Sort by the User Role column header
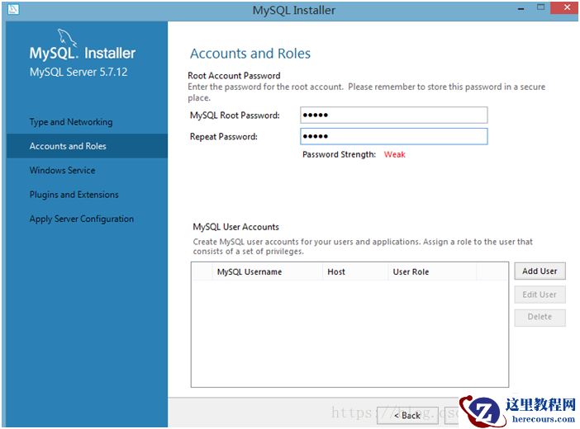The height and width of the screenshot is (429, 580). (432, 271)
